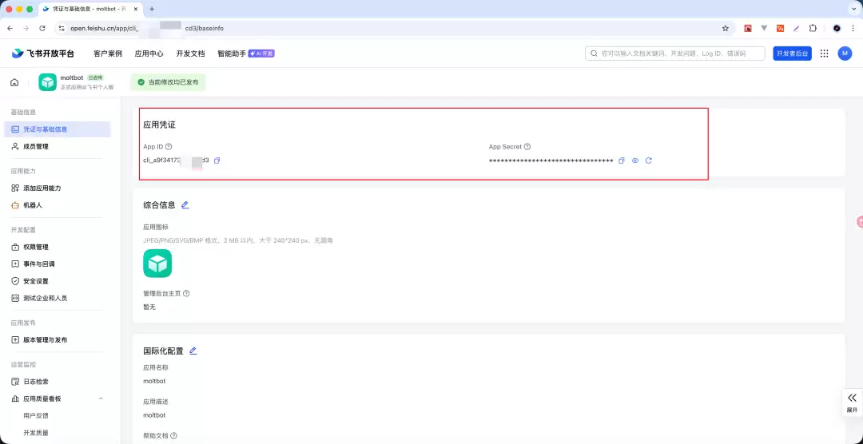Edit the 国际化配置 section
The height and width of the screenshot is (444, 863).
point(193,351)
